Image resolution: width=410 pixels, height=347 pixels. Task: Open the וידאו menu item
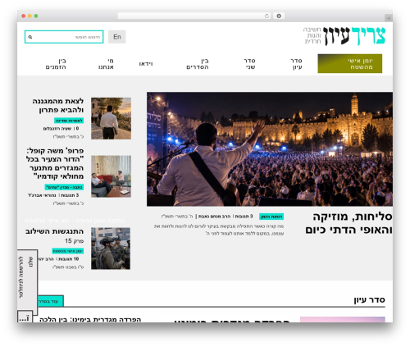point(146,64)
